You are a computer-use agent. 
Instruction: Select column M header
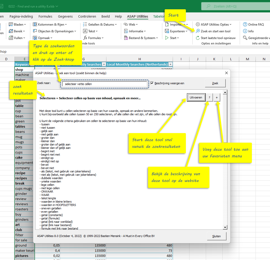tap(247, 59)
